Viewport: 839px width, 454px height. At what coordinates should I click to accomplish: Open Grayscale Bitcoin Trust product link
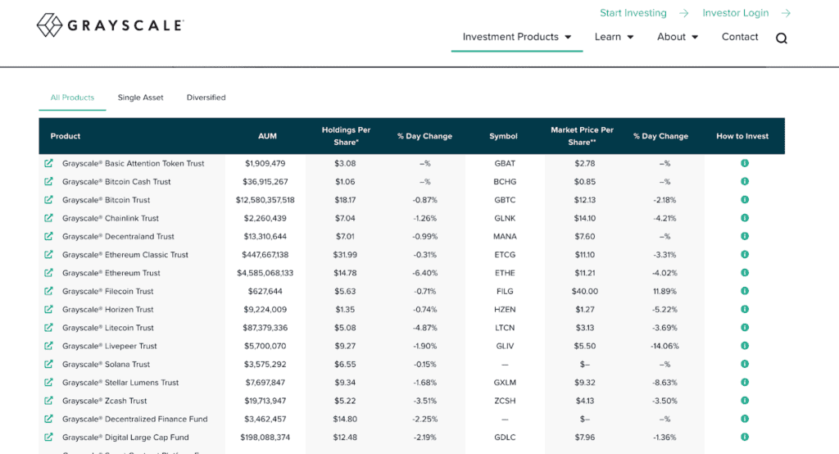pos(106,200)
